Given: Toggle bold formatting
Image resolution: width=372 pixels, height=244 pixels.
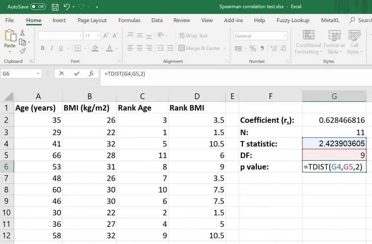Looking at the screenshot, I should (42, 48).
